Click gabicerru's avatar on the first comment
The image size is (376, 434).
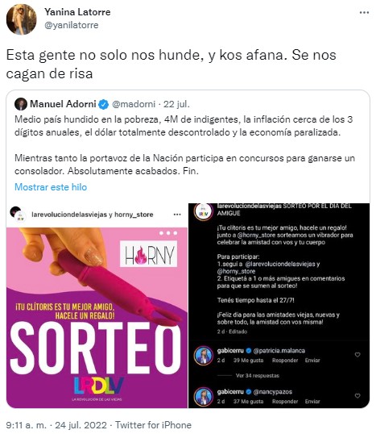204,356
